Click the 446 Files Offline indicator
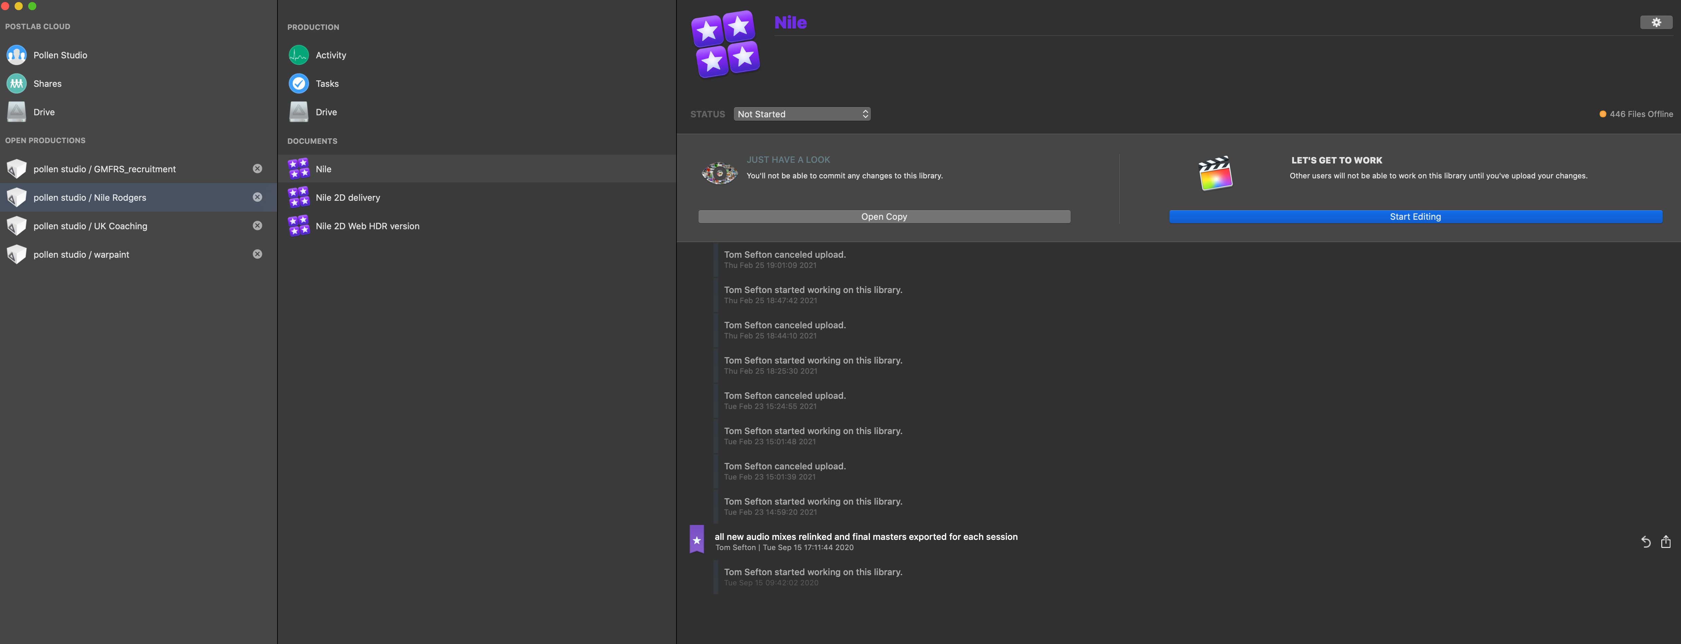 (x=1636, y=114)
